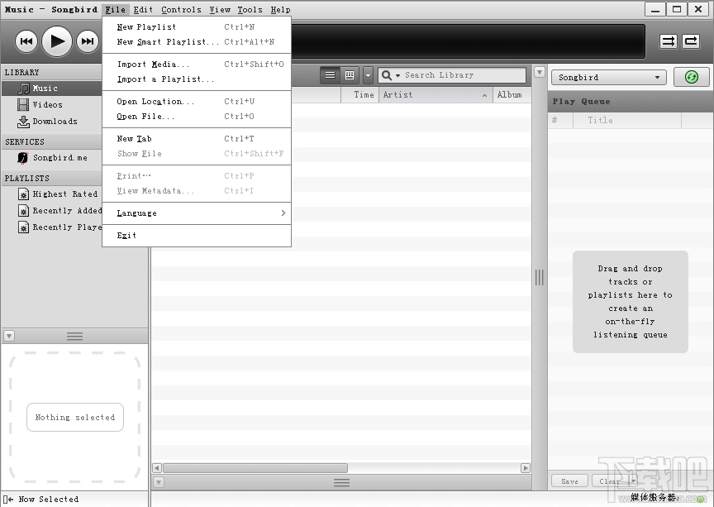Select Music in Library sidebar
Screen dimensions: 714x507
(x=51, y=88)
